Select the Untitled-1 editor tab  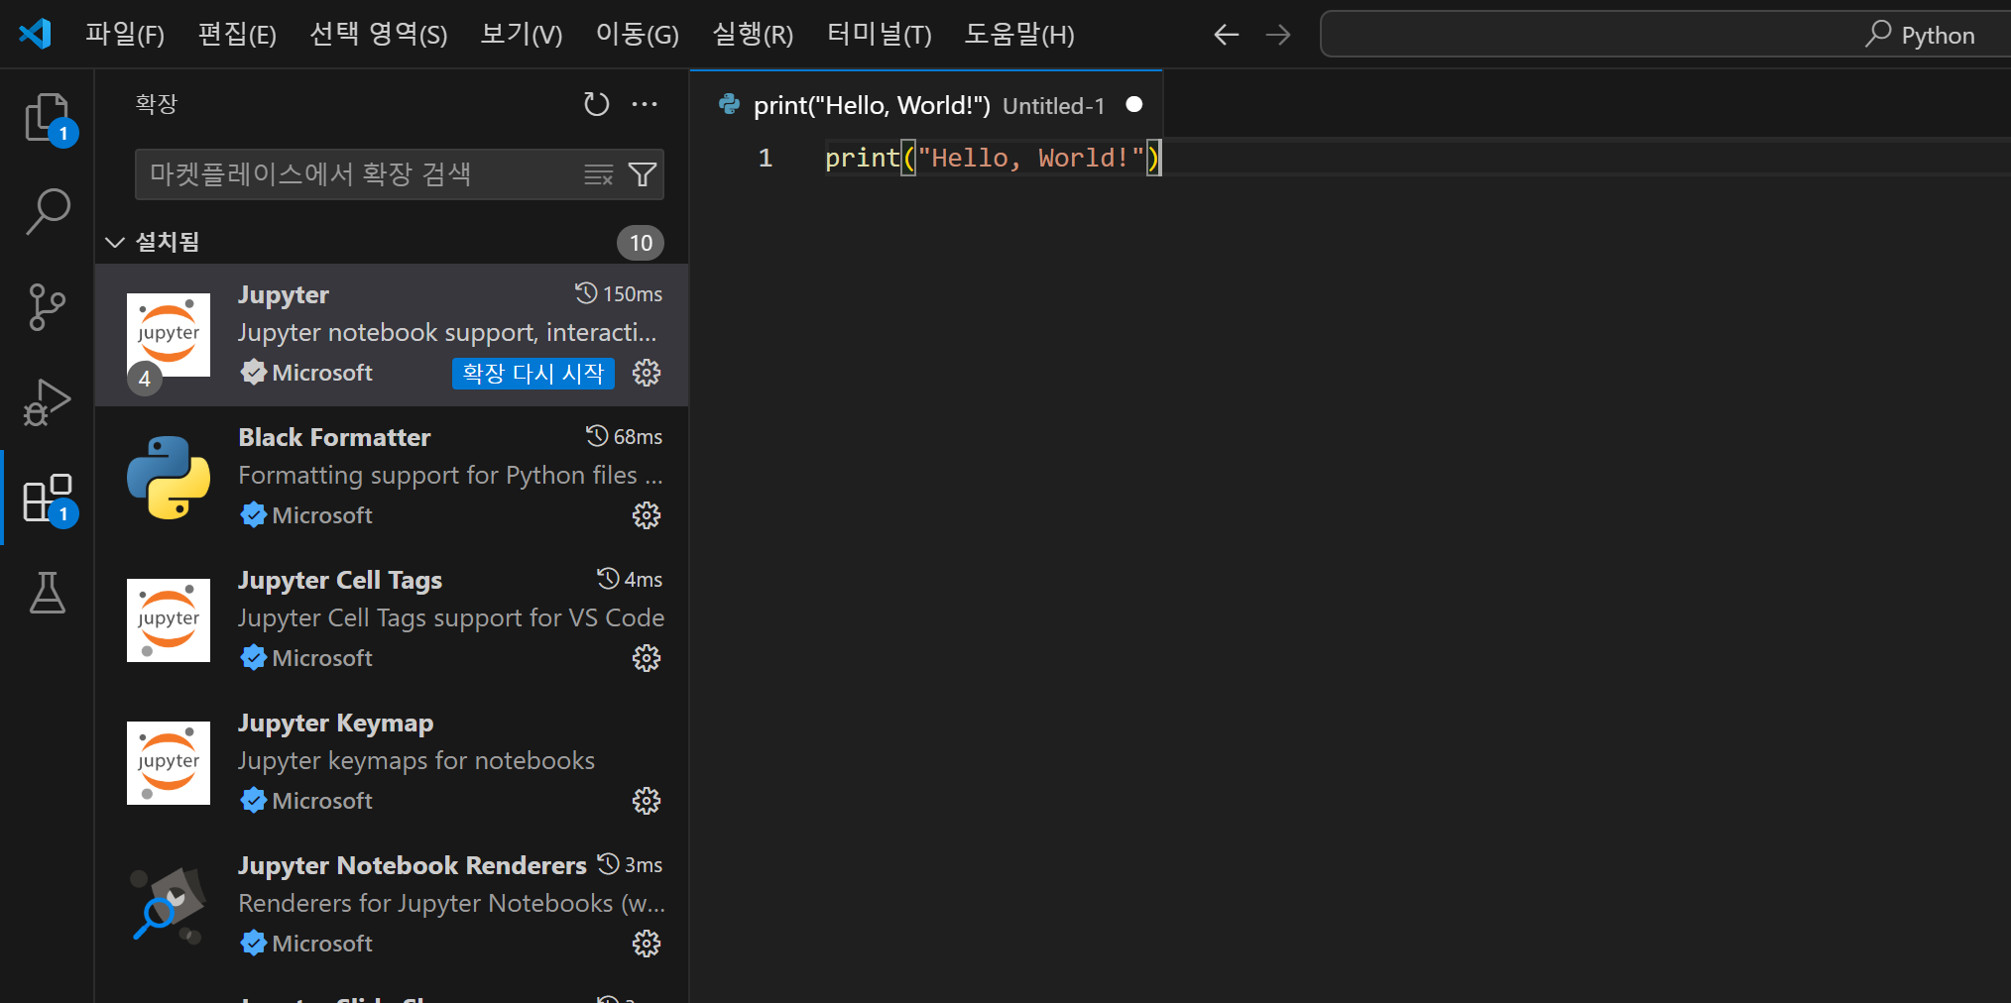click(x=926, y=105)
